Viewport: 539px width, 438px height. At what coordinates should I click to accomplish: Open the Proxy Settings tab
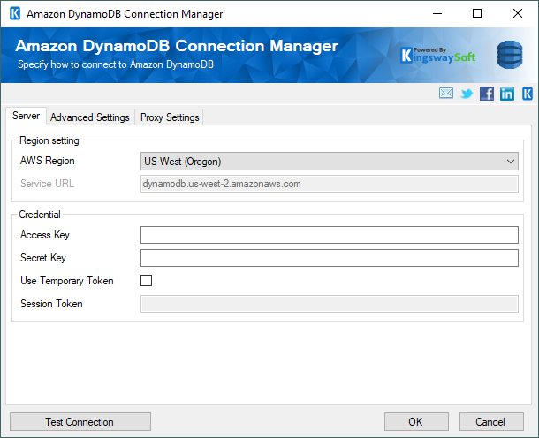click(170, 117)
